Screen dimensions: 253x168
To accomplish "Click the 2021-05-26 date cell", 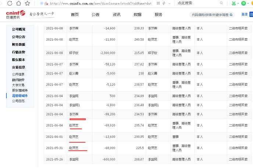I will (54, 160).
